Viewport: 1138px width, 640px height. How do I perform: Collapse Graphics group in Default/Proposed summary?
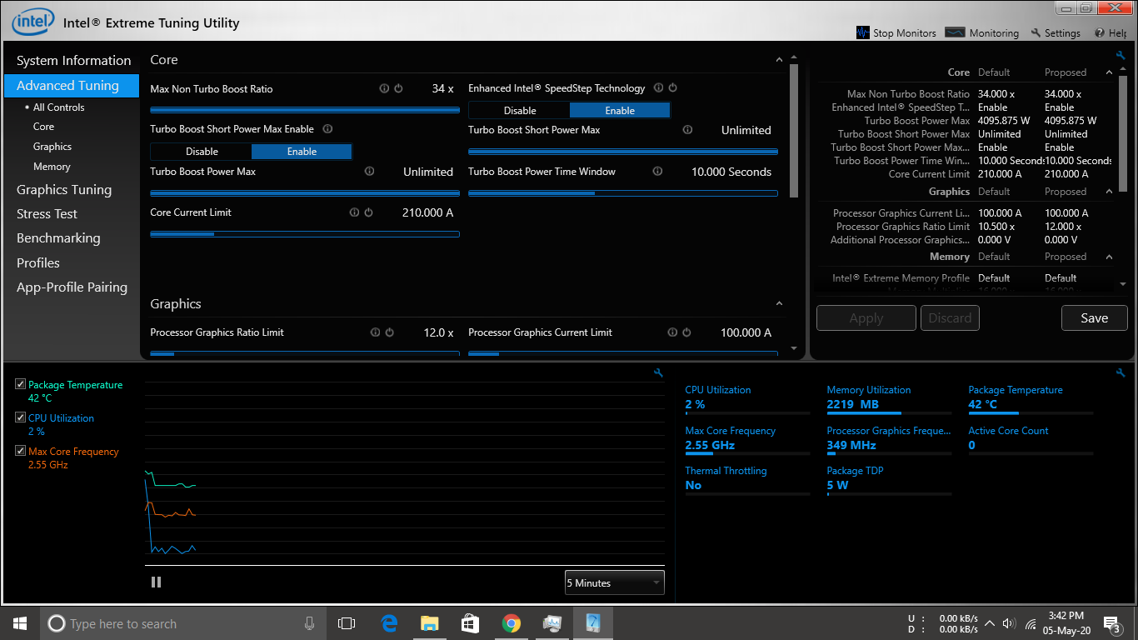1109,192
